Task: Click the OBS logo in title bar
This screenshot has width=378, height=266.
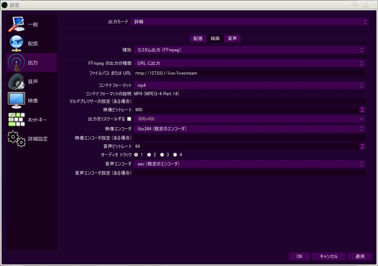Action: [5, 5]
